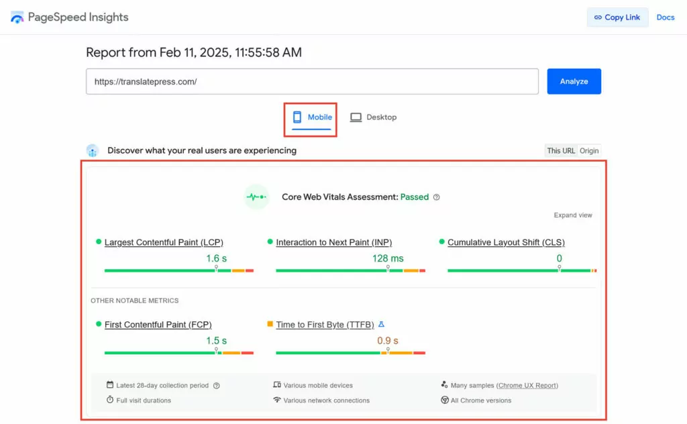Click the Chrome icon by All Chrome versions
Screen dimensions: 687x424
pyautogui.click(x=445, y=400)
